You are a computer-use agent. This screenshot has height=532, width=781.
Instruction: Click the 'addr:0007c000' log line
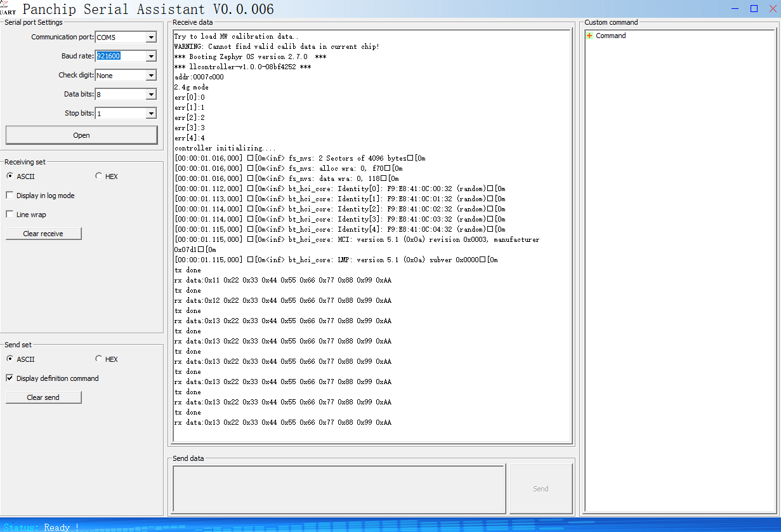point(199,77)
